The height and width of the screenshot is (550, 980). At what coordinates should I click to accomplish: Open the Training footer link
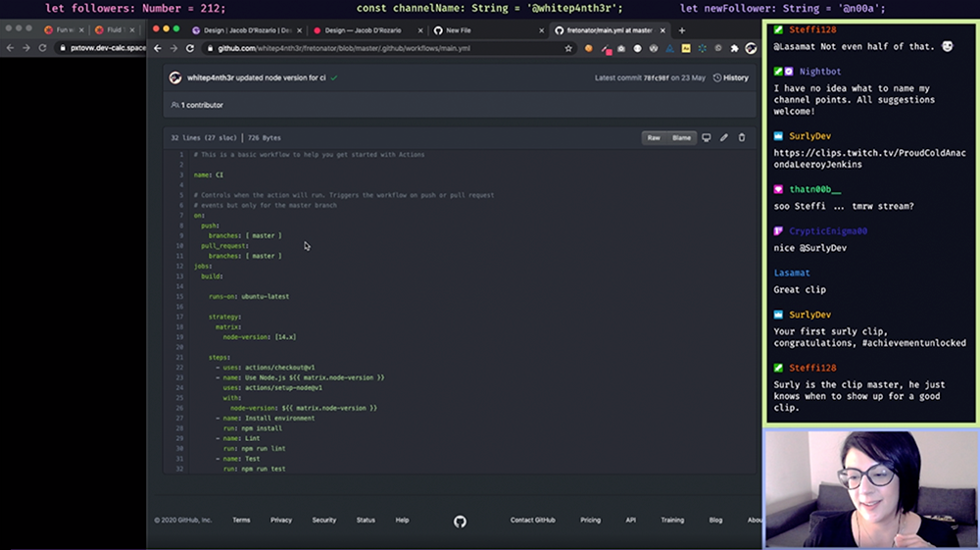point(672,520)
